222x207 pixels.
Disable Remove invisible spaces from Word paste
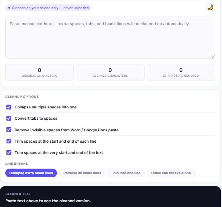coord(9,130)
